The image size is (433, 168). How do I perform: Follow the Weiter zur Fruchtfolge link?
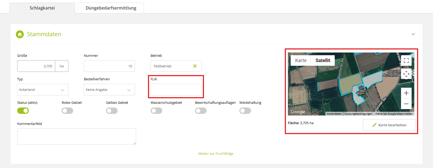click(x=216, y=153)
